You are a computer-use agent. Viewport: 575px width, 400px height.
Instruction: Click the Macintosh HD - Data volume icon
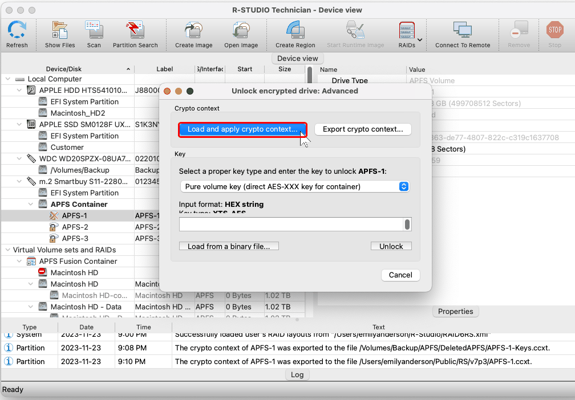(x=43, y=307)
